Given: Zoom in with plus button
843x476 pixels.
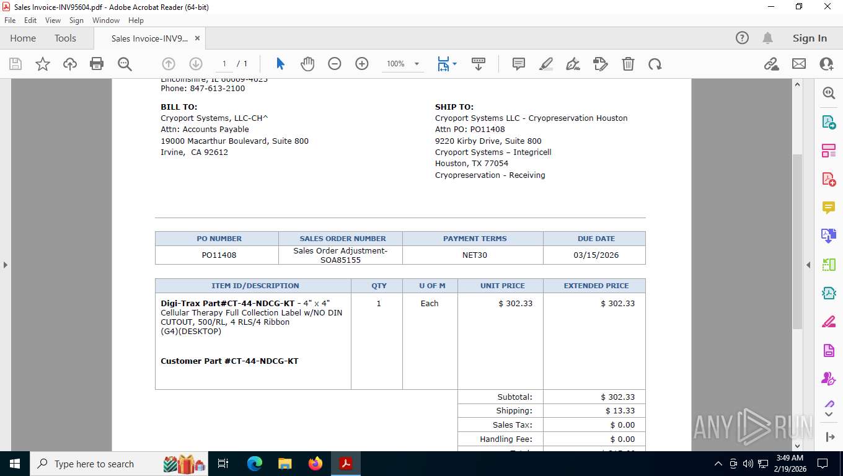Looking at the screenshot, I should [x=362, y=64].
